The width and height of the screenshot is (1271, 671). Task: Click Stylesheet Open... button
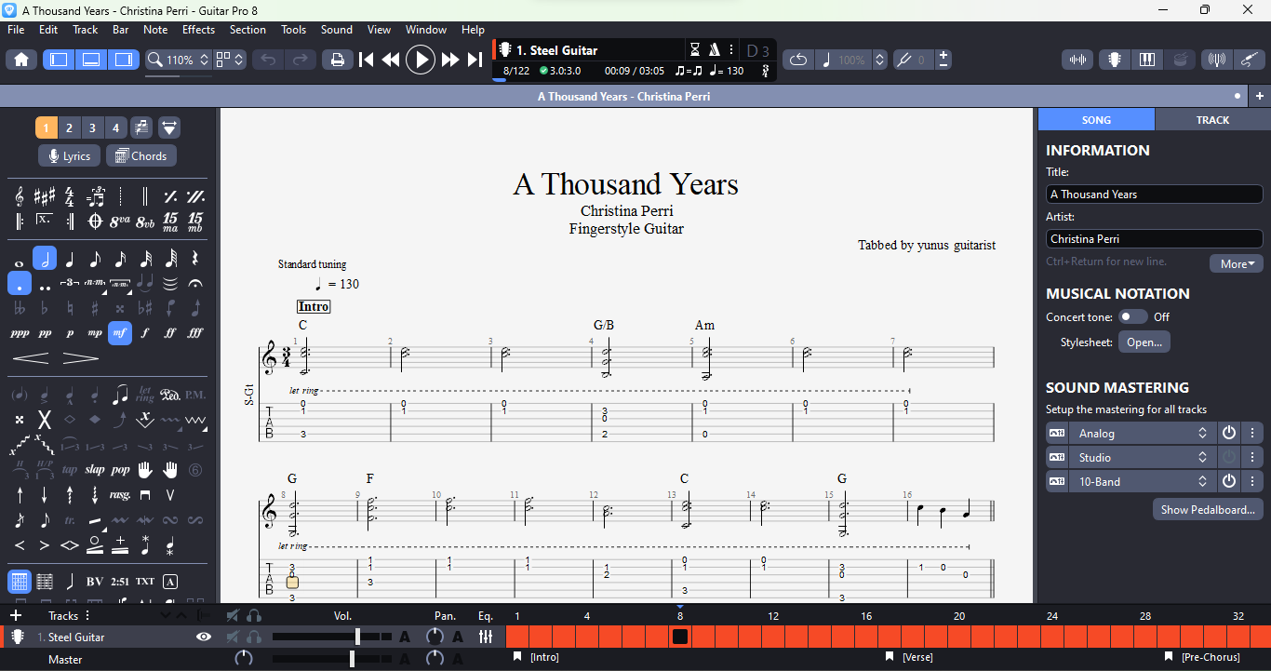click(x=1144, y=342)
